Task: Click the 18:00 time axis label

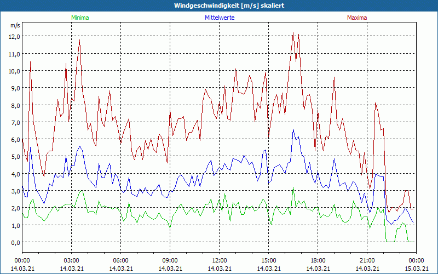Action: (318, 261)
